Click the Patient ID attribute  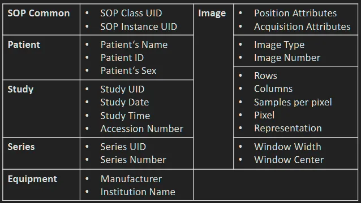click(x=122, y=58)
